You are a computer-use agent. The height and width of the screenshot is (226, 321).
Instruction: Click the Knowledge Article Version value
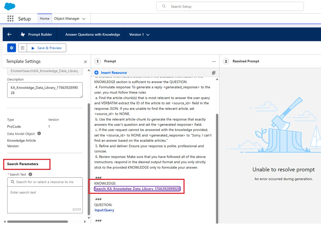(21, 143)
